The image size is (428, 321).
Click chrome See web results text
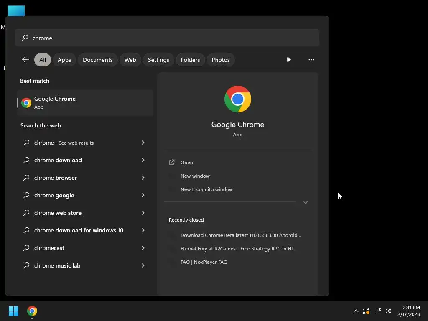click(64, 143)
